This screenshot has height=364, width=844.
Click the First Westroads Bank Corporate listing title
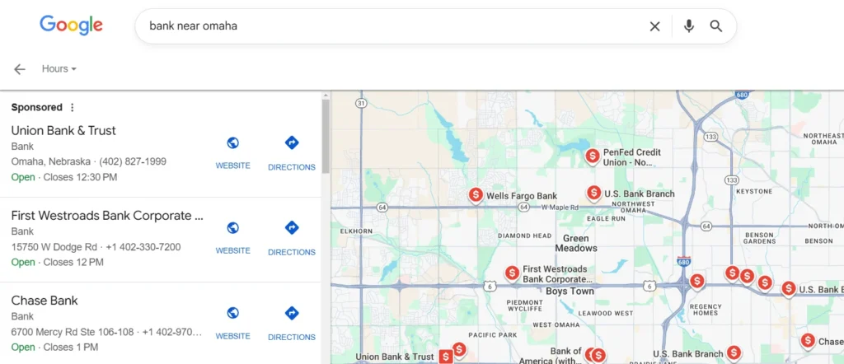(108, 216)
